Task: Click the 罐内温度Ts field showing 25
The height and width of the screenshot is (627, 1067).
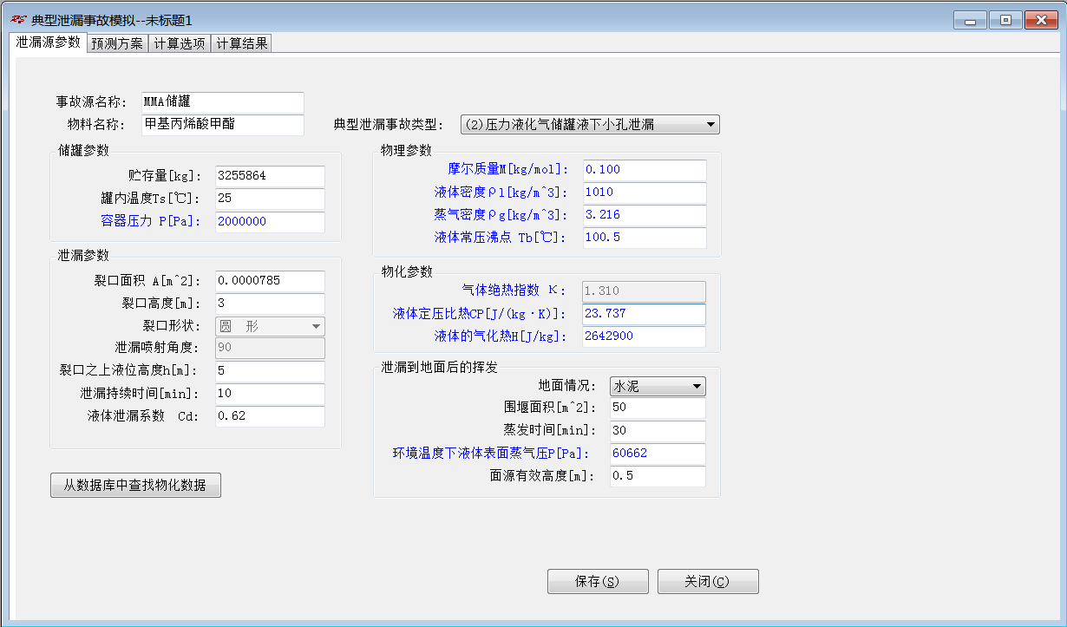Action: point(270,199)
